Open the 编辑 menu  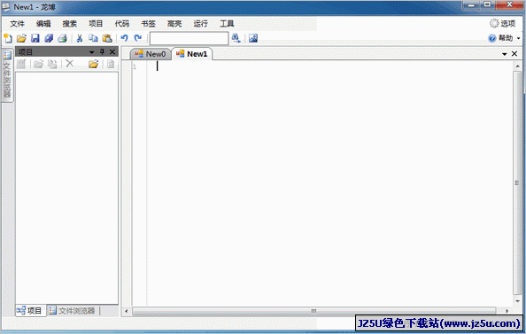[x=43, y=24]
